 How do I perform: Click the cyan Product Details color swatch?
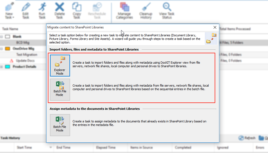point(8,67)
